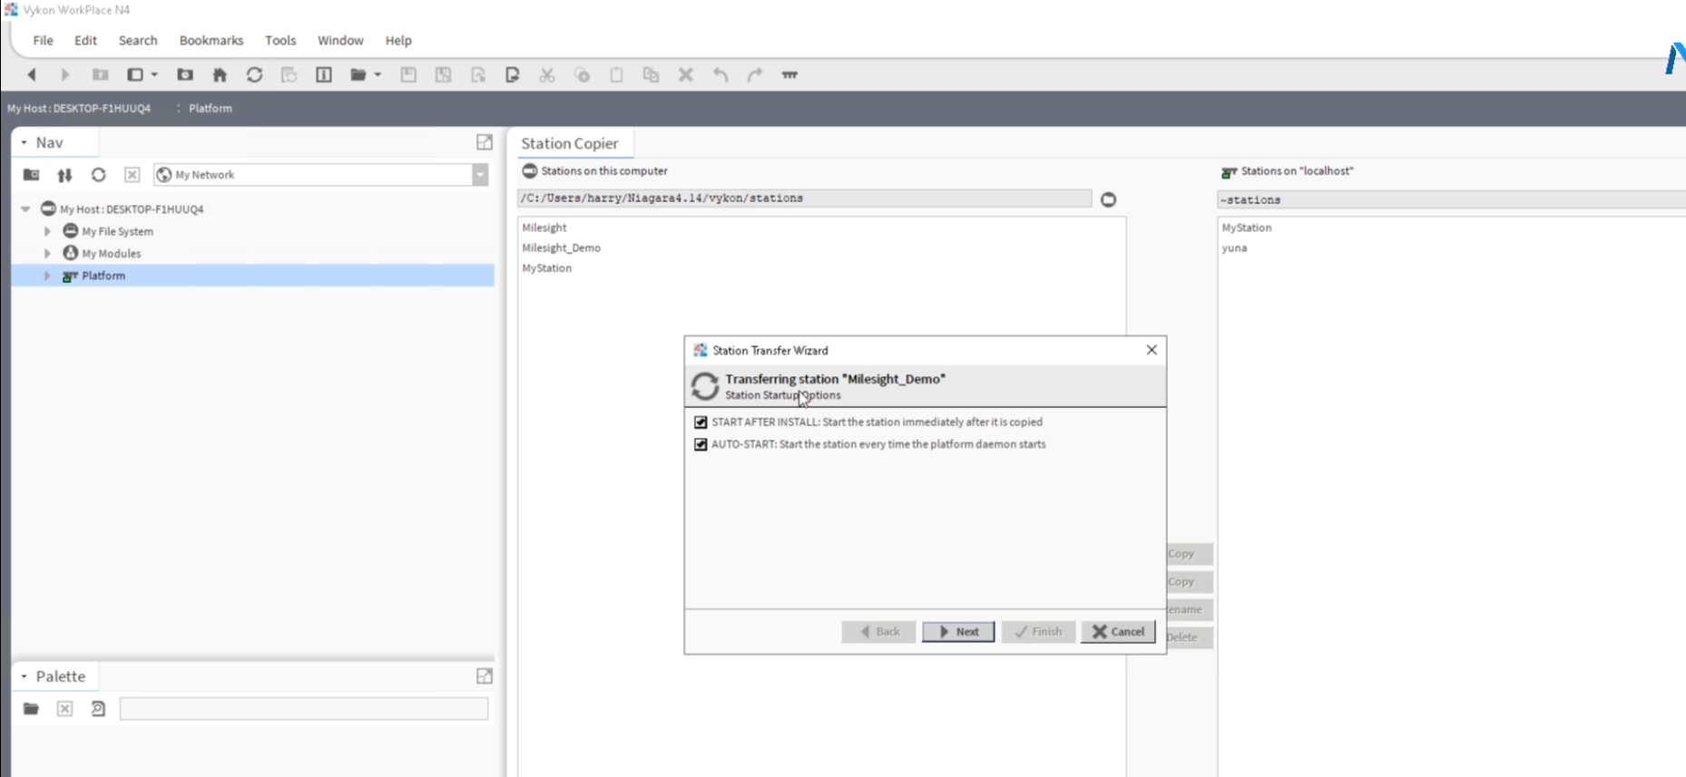The image size is (1686, 777).
Task: Collapse the My Host tree node
Action: tap(25, 209)
